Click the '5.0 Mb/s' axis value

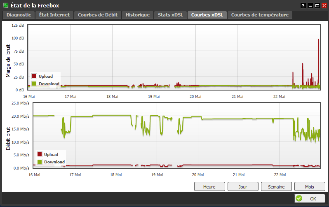pyautogui.click(x=21, y=155)
